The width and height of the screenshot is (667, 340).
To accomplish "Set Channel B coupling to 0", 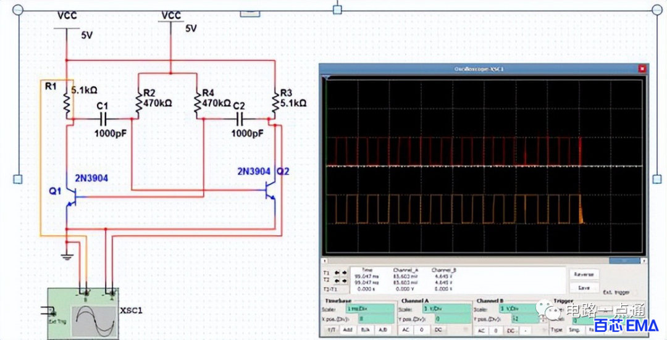I will tap(496, 331).
